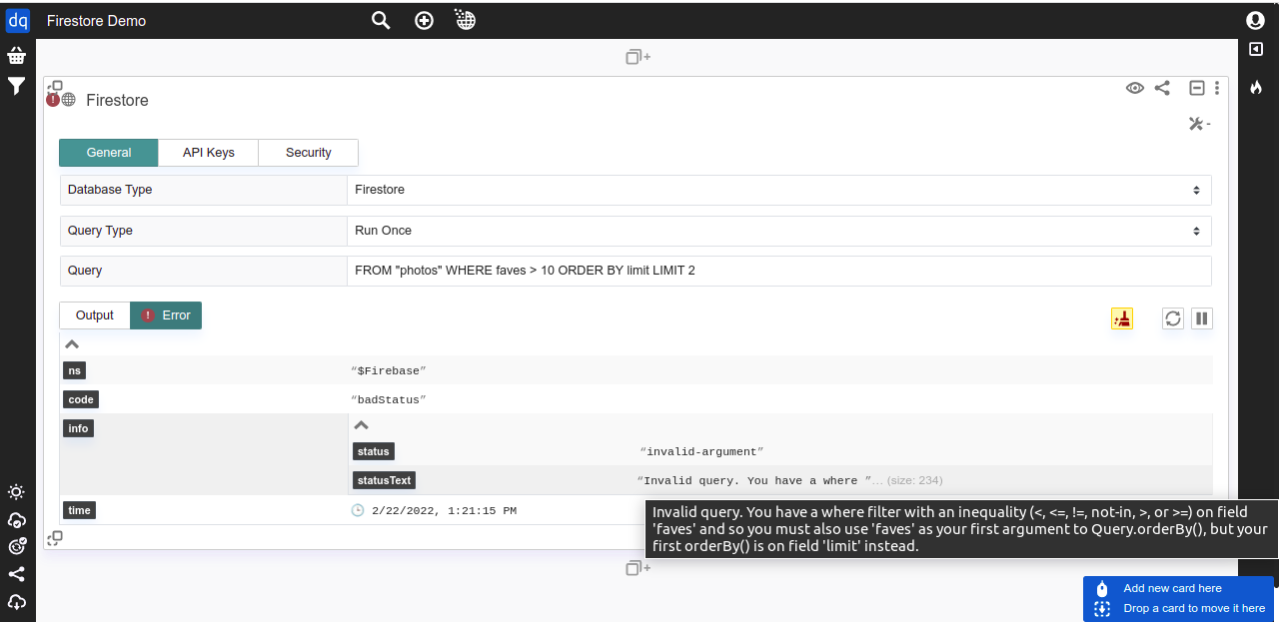Collapse the info section chevron

[362, 425]
